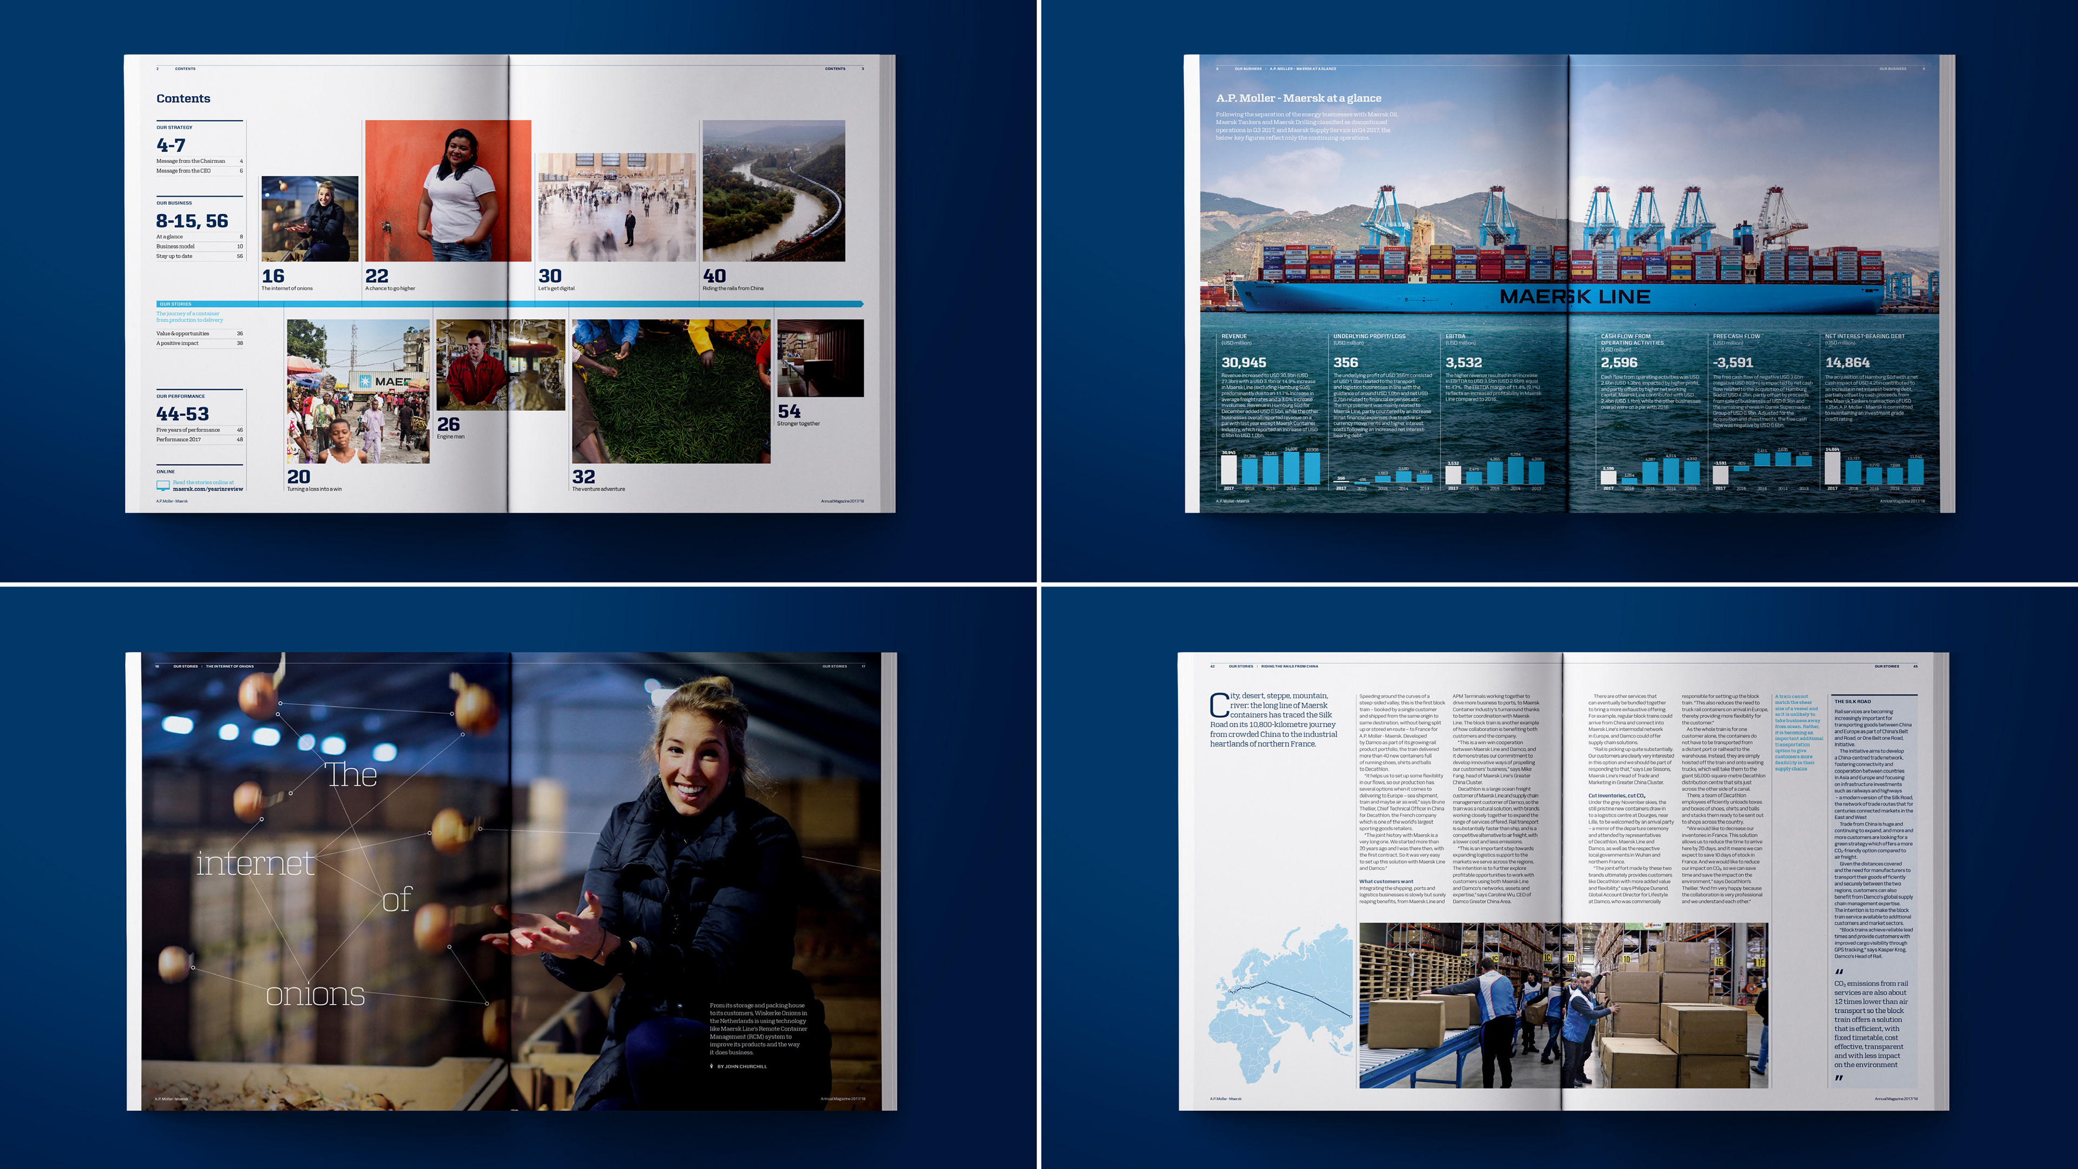The width and height of the screenshot is (2078, 1169).
Task: Click the 'A positive impact' entry
Action: [199, 344]
